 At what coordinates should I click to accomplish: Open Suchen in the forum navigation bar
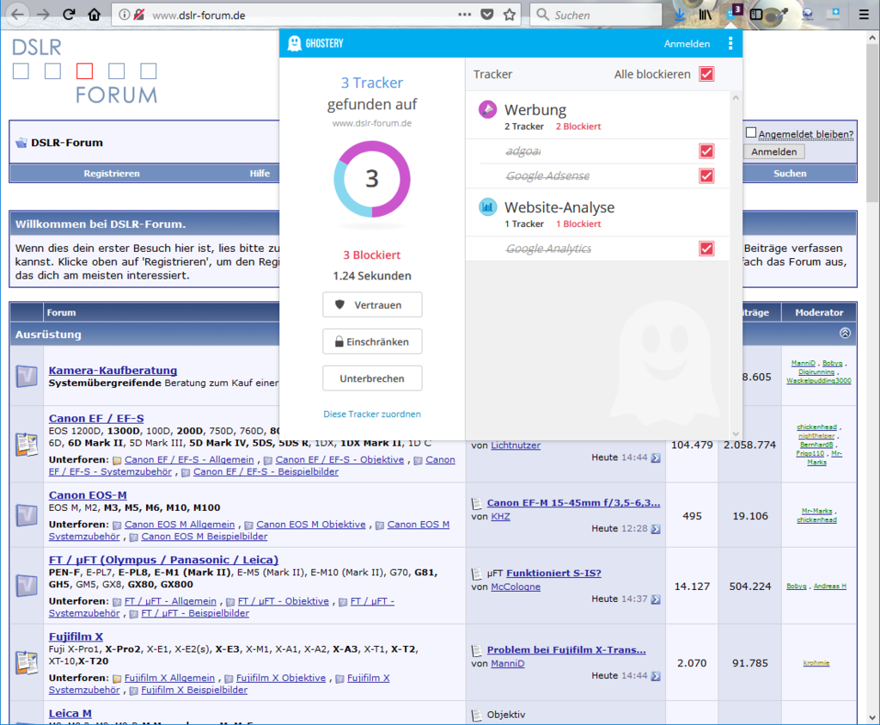tap(790, 174)
